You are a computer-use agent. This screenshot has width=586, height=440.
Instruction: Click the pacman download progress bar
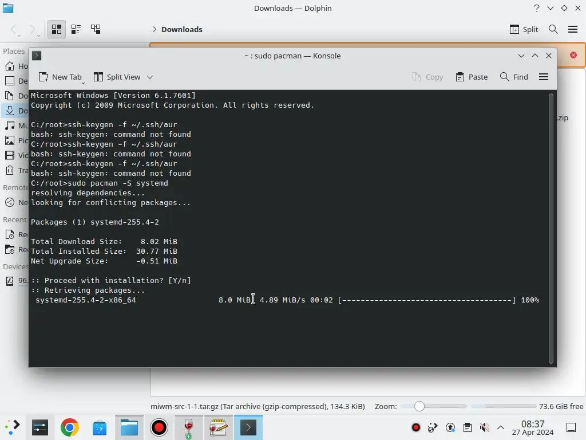click(x=427, y=300)
